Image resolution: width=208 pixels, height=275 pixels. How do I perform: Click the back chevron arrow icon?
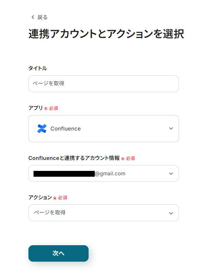click(32, 17)
